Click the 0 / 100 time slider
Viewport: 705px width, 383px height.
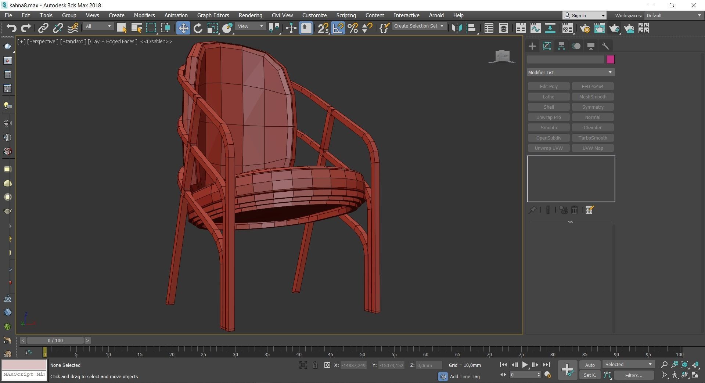(x=55, y=340)
